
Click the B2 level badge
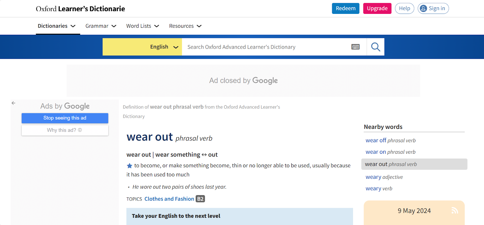coord(200,199)
